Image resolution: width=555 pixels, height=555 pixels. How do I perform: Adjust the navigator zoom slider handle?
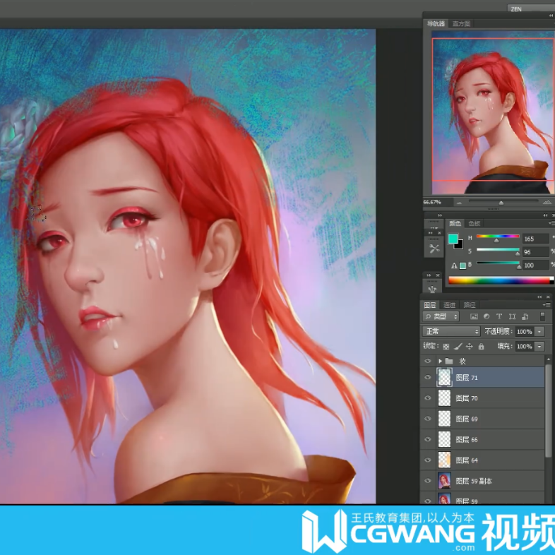point(501,203)
